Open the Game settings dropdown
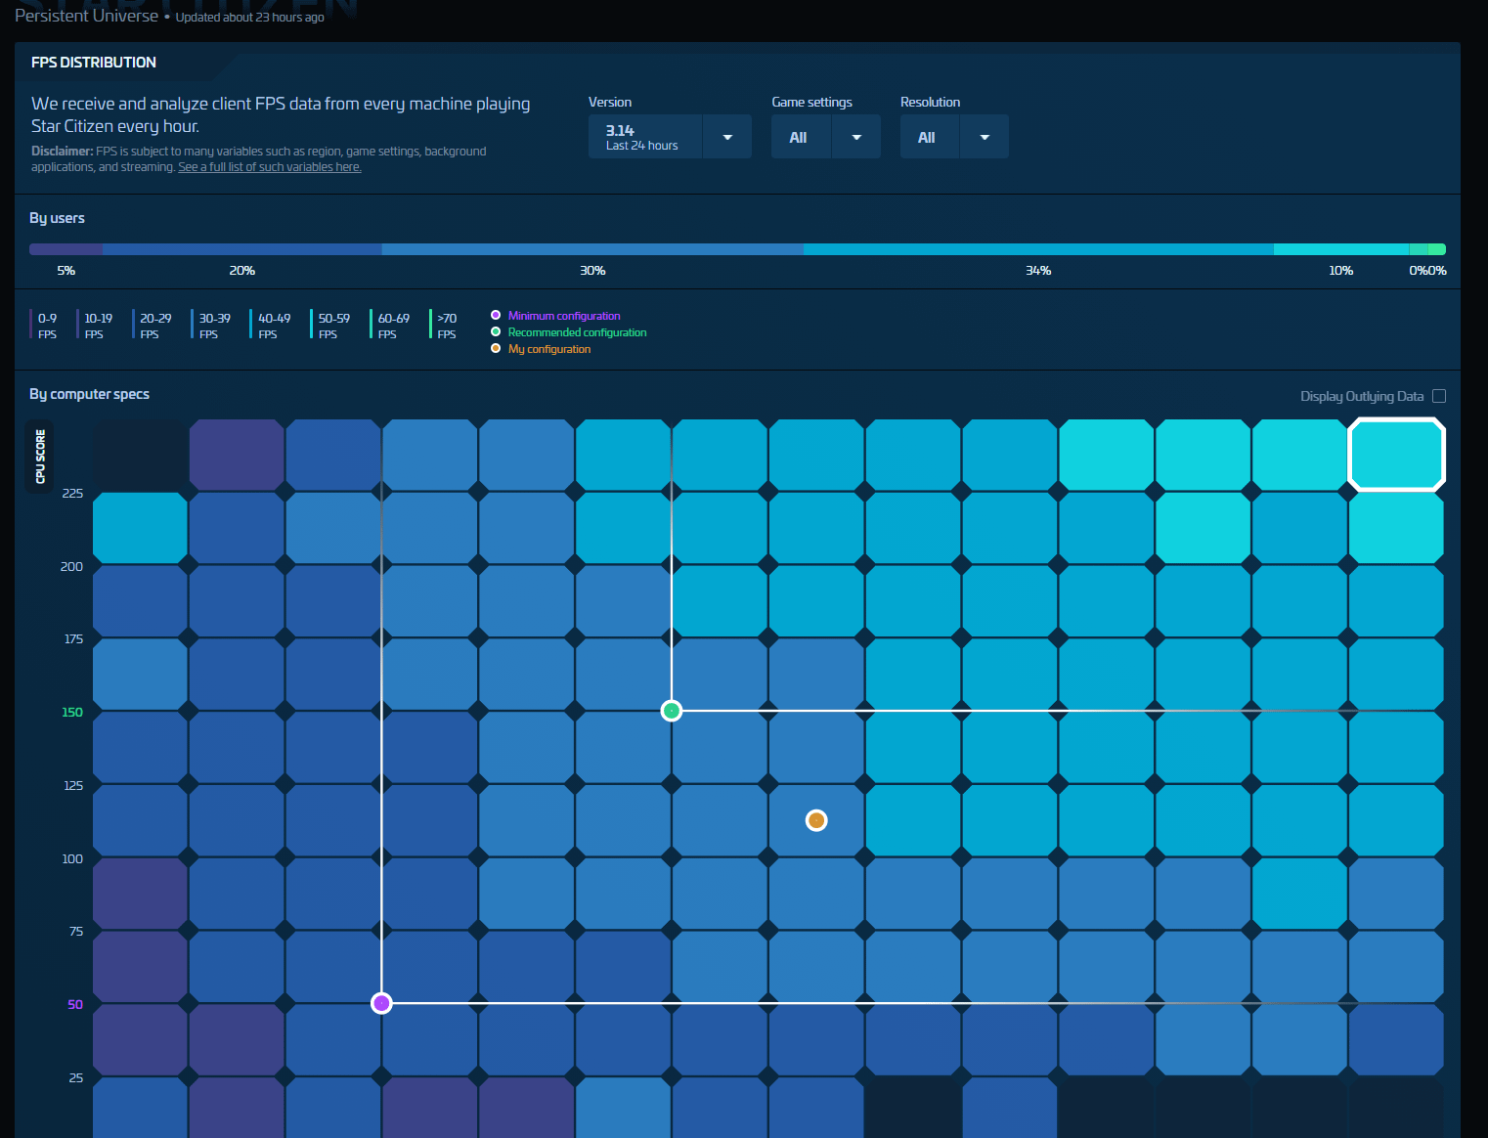 pyautogui.click(x=825, y=137)
